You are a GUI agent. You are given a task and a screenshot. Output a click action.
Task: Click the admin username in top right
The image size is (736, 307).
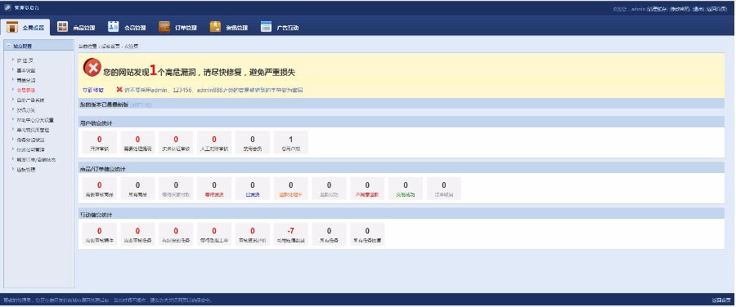[x=638, y=9]
